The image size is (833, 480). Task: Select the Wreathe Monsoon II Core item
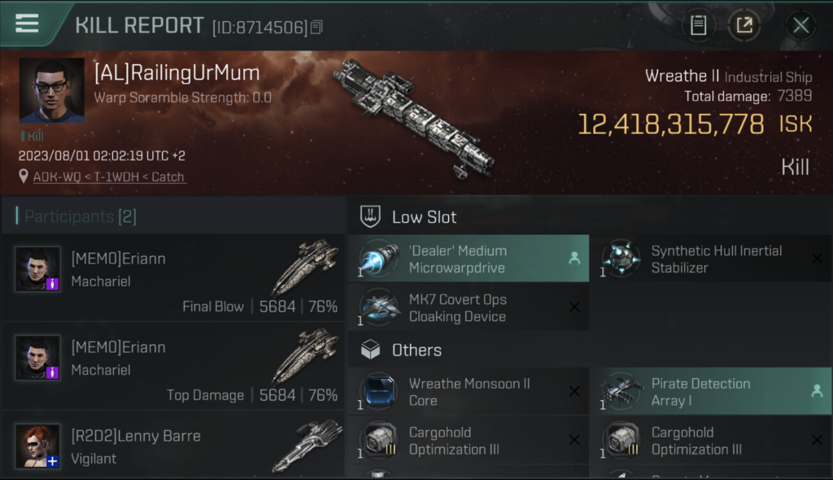tap(468, 391)
